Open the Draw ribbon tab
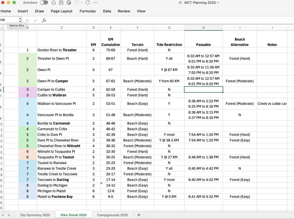294x219 pixels. tap(39, 11)
